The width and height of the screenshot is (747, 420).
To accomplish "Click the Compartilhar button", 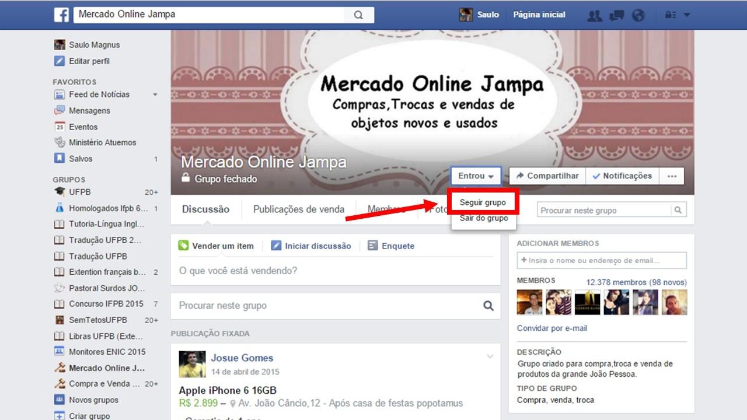I will click(546, 176).
